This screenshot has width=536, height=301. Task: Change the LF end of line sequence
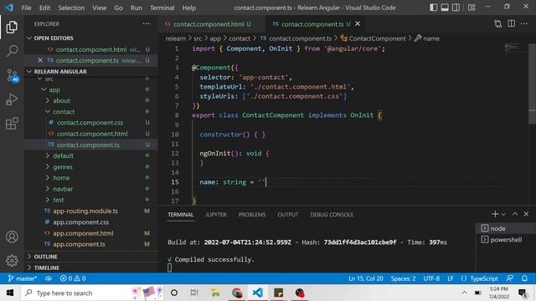point(451,278)
